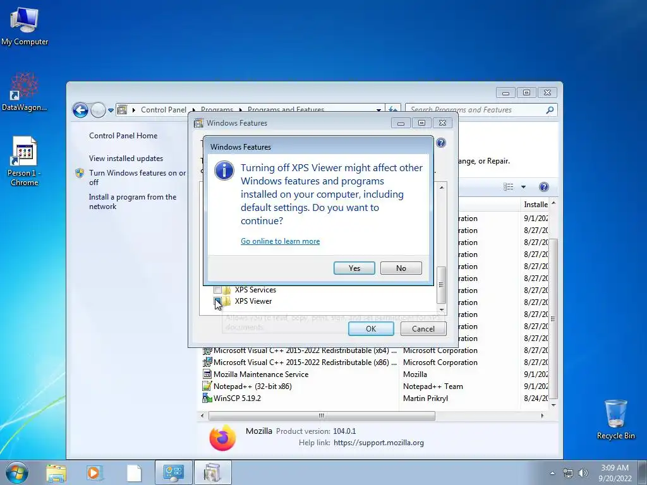This screenshot has width=647, height=485.
Task: Select Visual C++ 2015-2022 Redistributable (x64)
Action: click(305, 350)
